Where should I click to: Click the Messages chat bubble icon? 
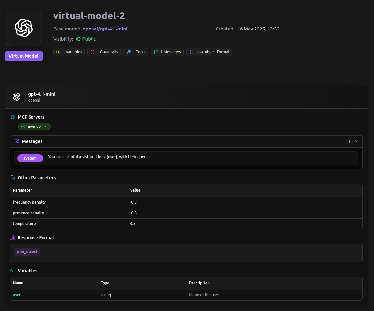(x=17, y=141)
